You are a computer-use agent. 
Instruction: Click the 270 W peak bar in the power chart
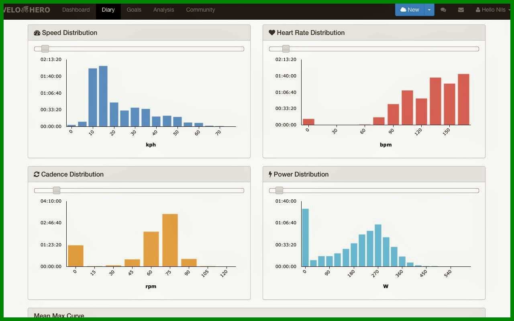click(x=378, y=245)
